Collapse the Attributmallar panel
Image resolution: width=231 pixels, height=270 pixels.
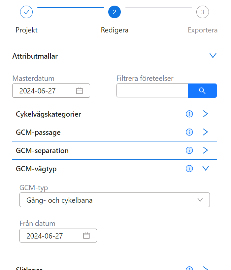click(x=213, y=56)
